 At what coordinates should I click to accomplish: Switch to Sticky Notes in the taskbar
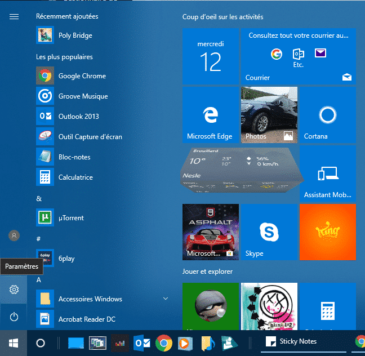293,341
